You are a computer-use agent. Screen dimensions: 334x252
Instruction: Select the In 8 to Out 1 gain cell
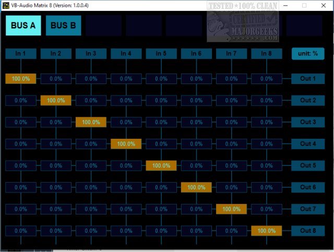tap(267, 79)
